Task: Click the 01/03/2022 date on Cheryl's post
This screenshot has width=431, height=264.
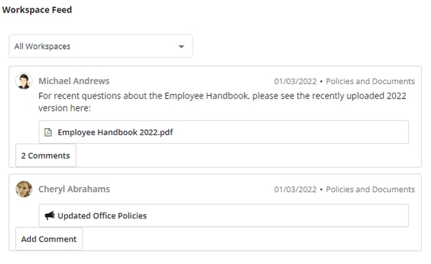Action: [296, 189]
